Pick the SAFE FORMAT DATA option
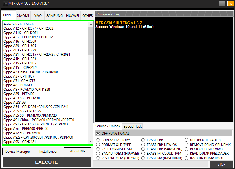This screenshot has width=235, height=169. click(x=98, y=149)
